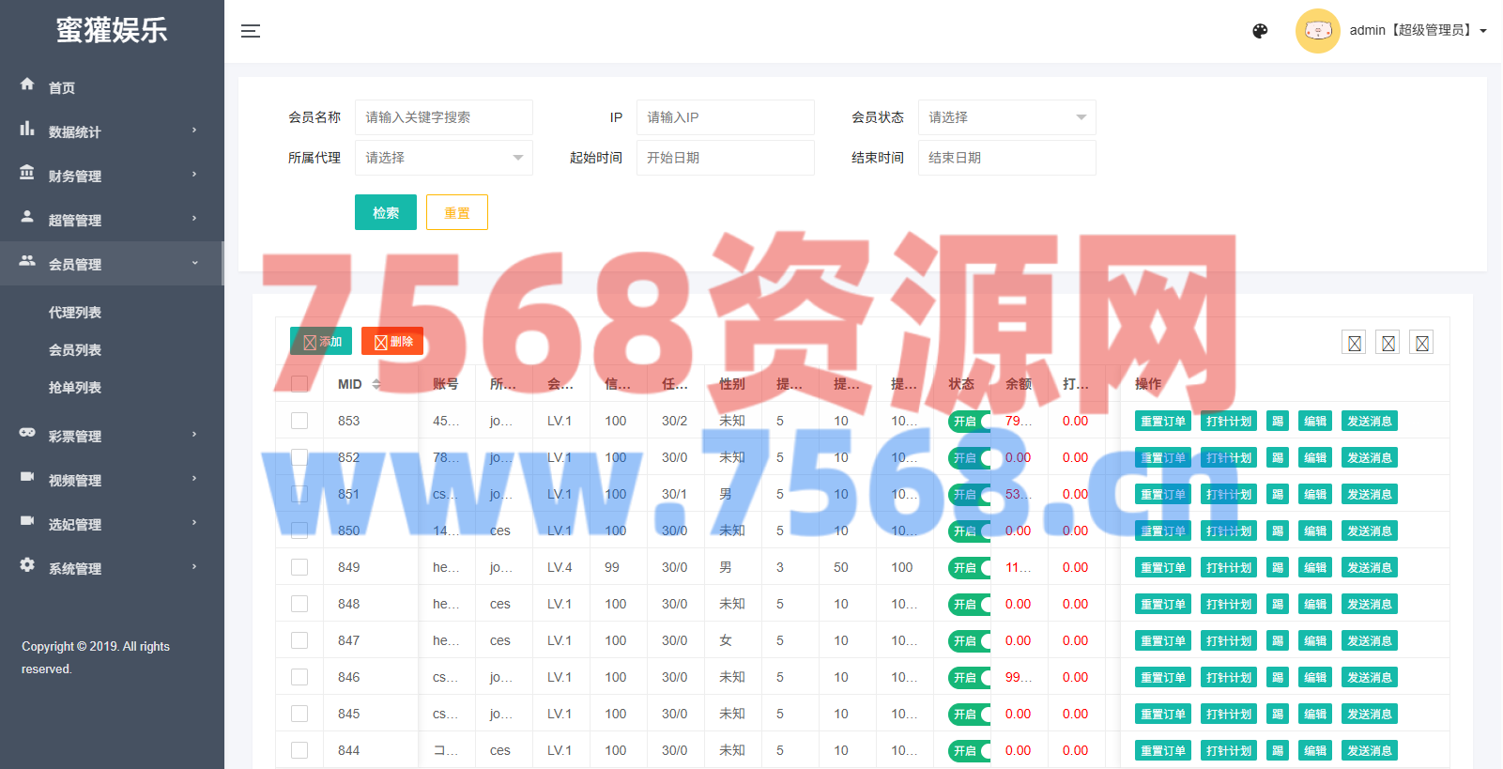Select the checkbox for row 853
Viewport: 1503px width, 769px height.
click(299, 421)
